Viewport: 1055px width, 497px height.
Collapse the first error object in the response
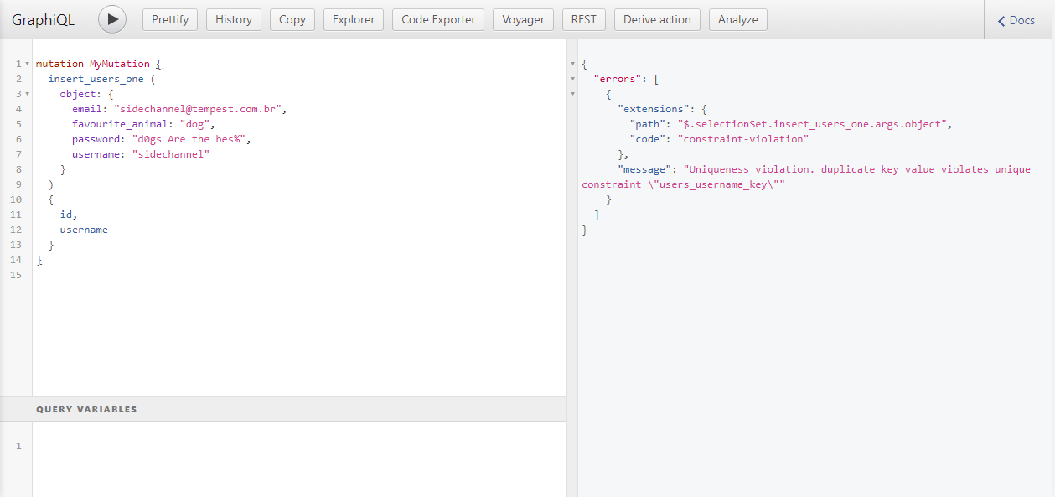(x=572, y=94)
